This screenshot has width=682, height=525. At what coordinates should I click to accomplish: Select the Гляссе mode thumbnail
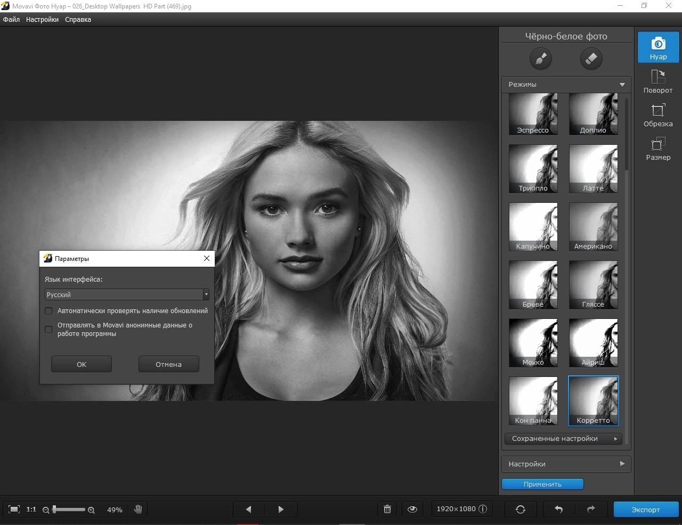coord(593,285)
